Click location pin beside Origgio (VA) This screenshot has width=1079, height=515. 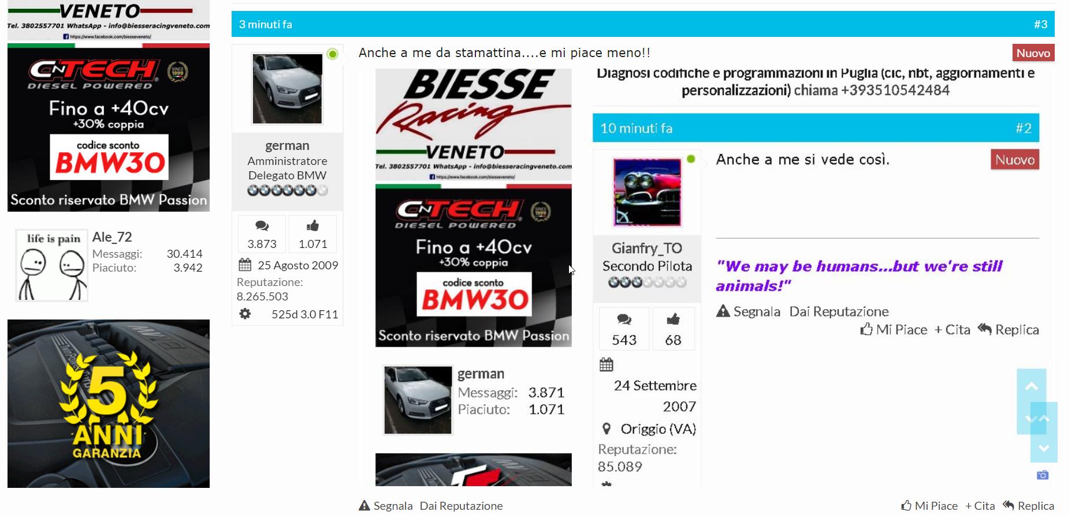pos(606,428)
